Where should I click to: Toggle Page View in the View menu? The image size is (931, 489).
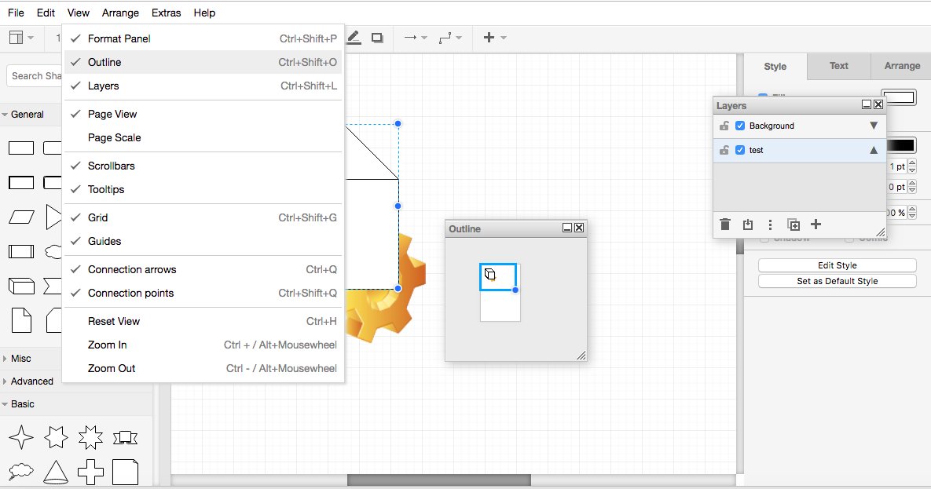[x=203, y=114]
